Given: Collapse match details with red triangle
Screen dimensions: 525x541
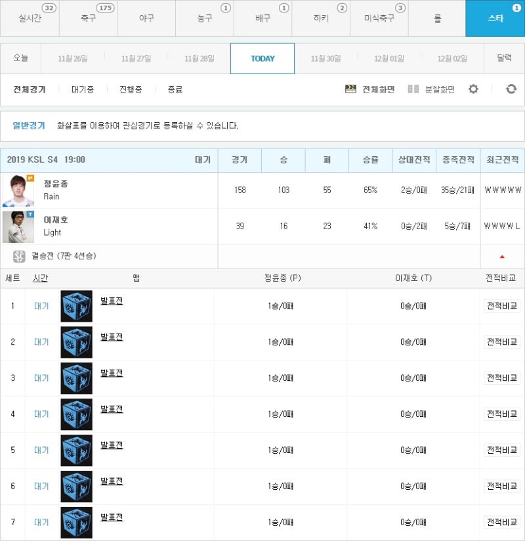Looking at the screenshot, I should pyautogui.click(x=502, y=256).
